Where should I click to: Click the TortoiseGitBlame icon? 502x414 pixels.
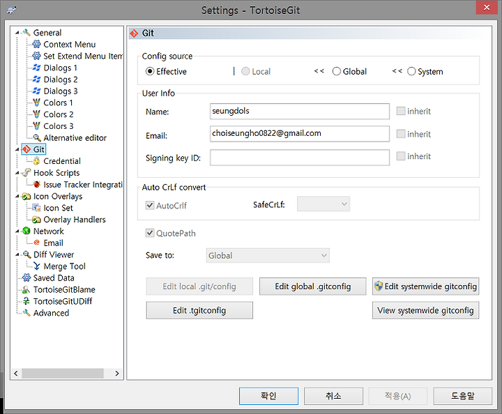point(26,289)
